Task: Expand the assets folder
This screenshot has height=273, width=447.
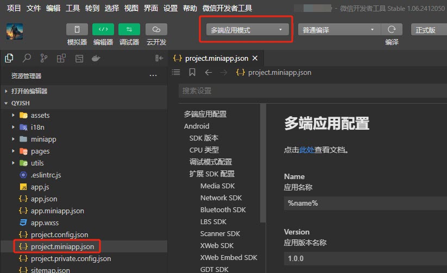Action: tap(84, 115)
